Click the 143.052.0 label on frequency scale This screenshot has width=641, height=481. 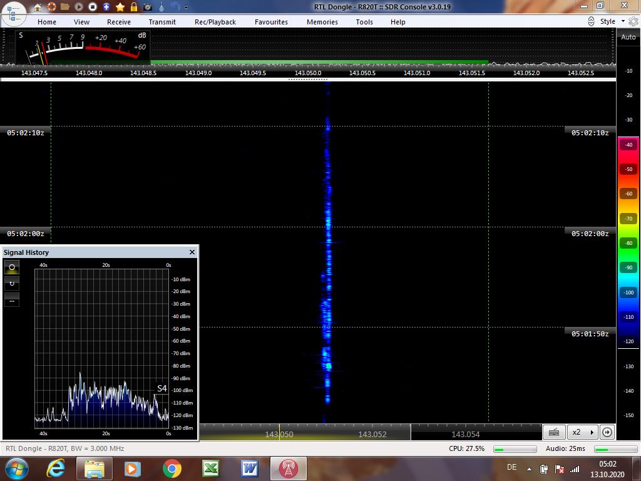tap(526, 73)
